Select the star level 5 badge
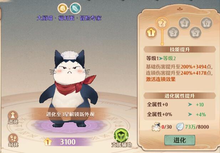 point(195,33)
